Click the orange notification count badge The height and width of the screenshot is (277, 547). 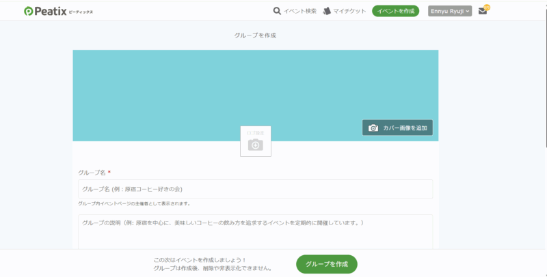[x=487, y=7]
